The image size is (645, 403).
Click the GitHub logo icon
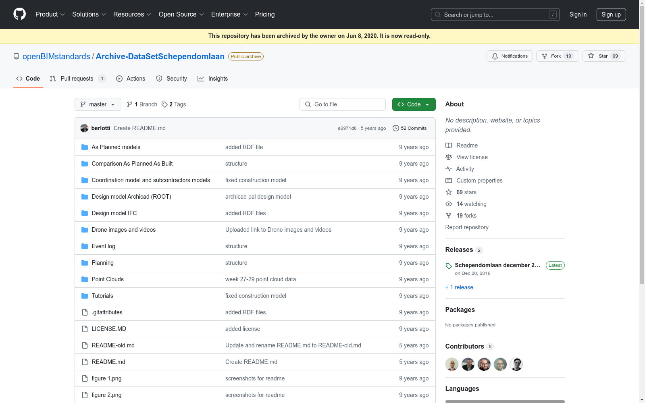click(19, 14)
